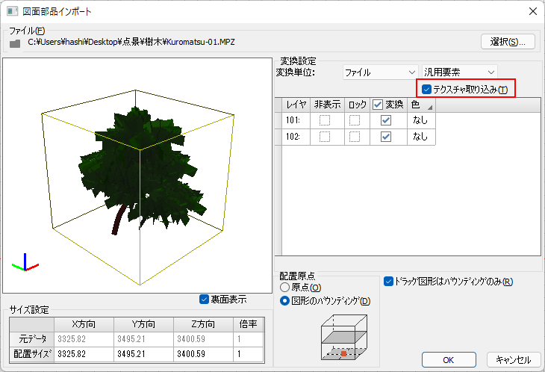Click the row selector left of layer 101
This screenshot has height=372, width=545.
coord(278,120)
